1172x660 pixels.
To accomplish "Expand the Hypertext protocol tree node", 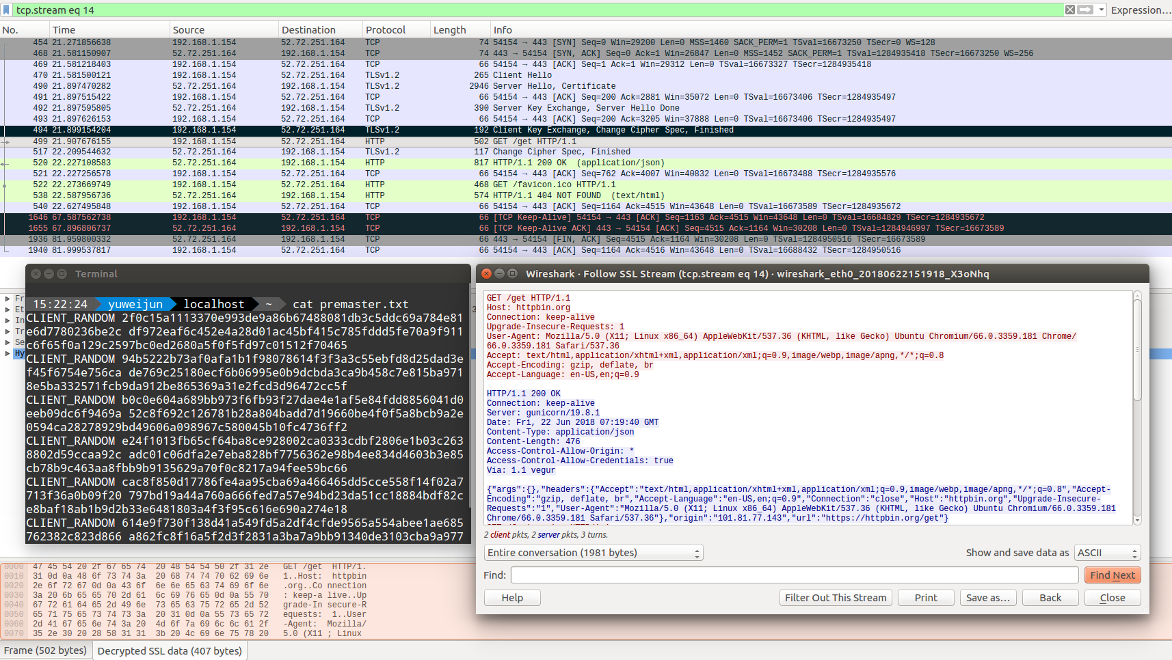I will pos(8,353).
